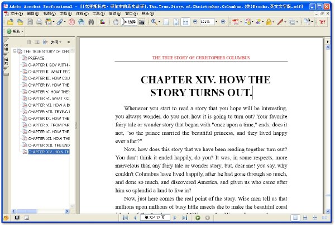335x226 pixels.
Task: Switch to the Pages side tab
Action: click(x=6, y=62)
